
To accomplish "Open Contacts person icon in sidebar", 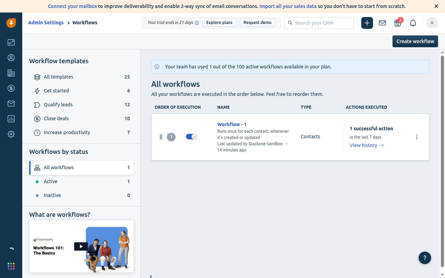I will coord(11,58).
